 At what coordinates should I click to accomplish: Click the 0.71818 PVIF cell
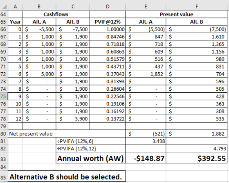tap(108, 44)
